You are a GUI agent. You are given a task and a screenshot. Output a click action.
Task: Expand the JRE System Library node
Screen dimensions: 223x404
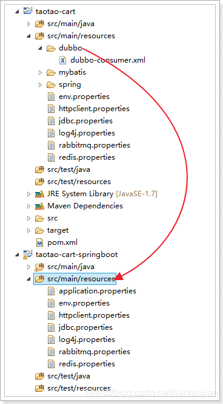click(x=28, y=194)
